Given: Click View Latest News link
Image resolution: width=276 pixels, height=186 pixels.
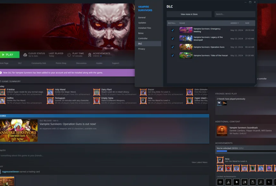Looking at the screenshot, I should pyautogui.click(x=199, y=162).
